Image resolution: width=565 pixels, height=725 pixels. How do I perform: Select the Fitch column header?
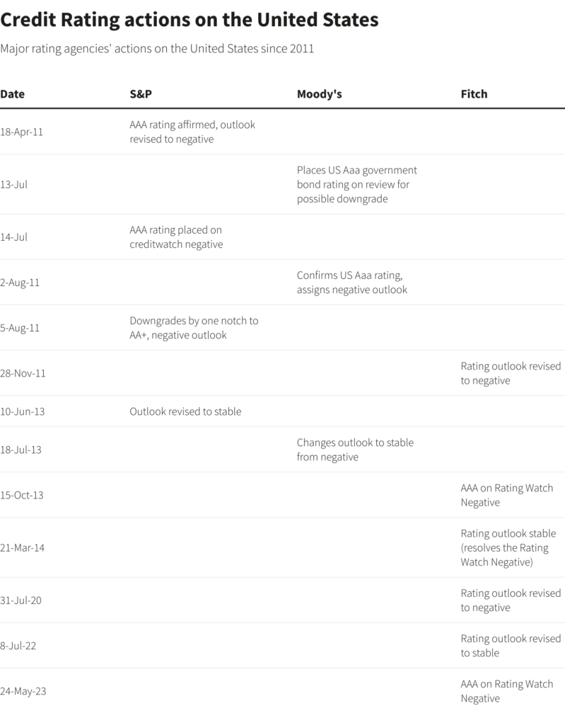[x=474, y=94]
